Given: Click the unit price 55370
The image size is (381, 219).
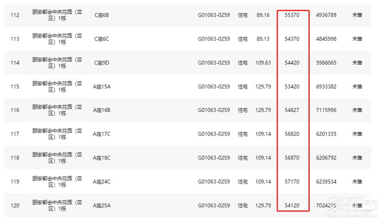Looking at the screenshot, I should coord(292,15).
